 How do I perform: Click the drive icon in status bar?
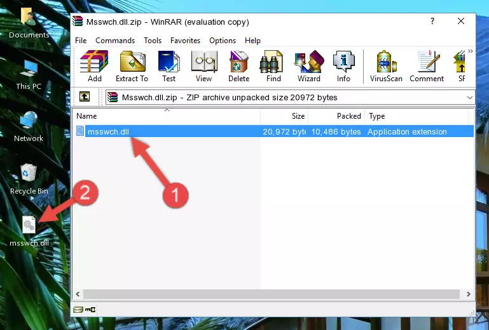click(x=78, y=310)
